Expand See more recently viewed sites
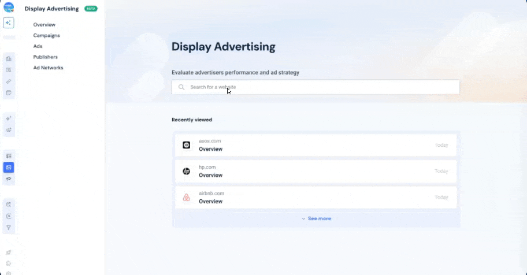527x275 pixels. click(x=320, y=218)
